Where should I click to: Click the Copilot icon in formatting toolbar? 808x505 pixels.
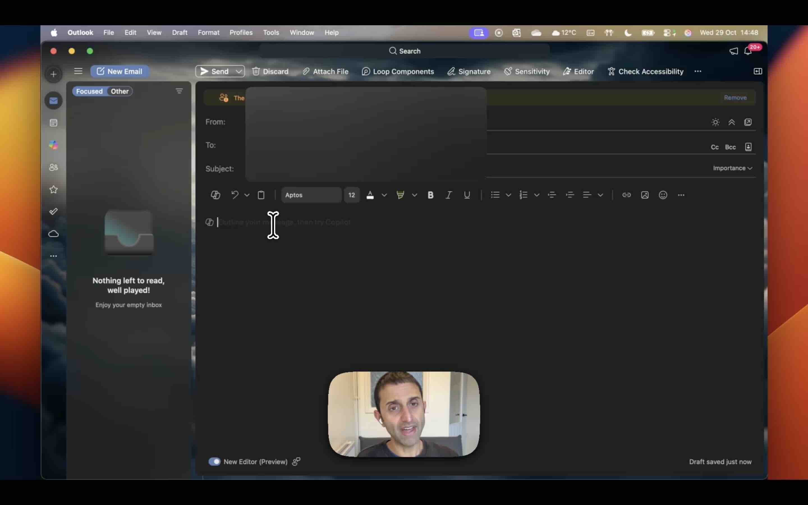pos(215,195)
